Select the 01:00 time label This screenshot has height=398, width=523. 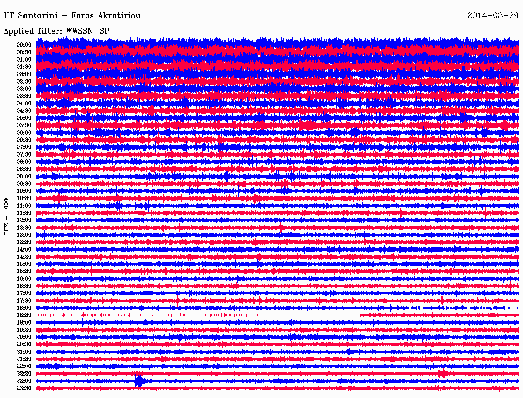23,59
